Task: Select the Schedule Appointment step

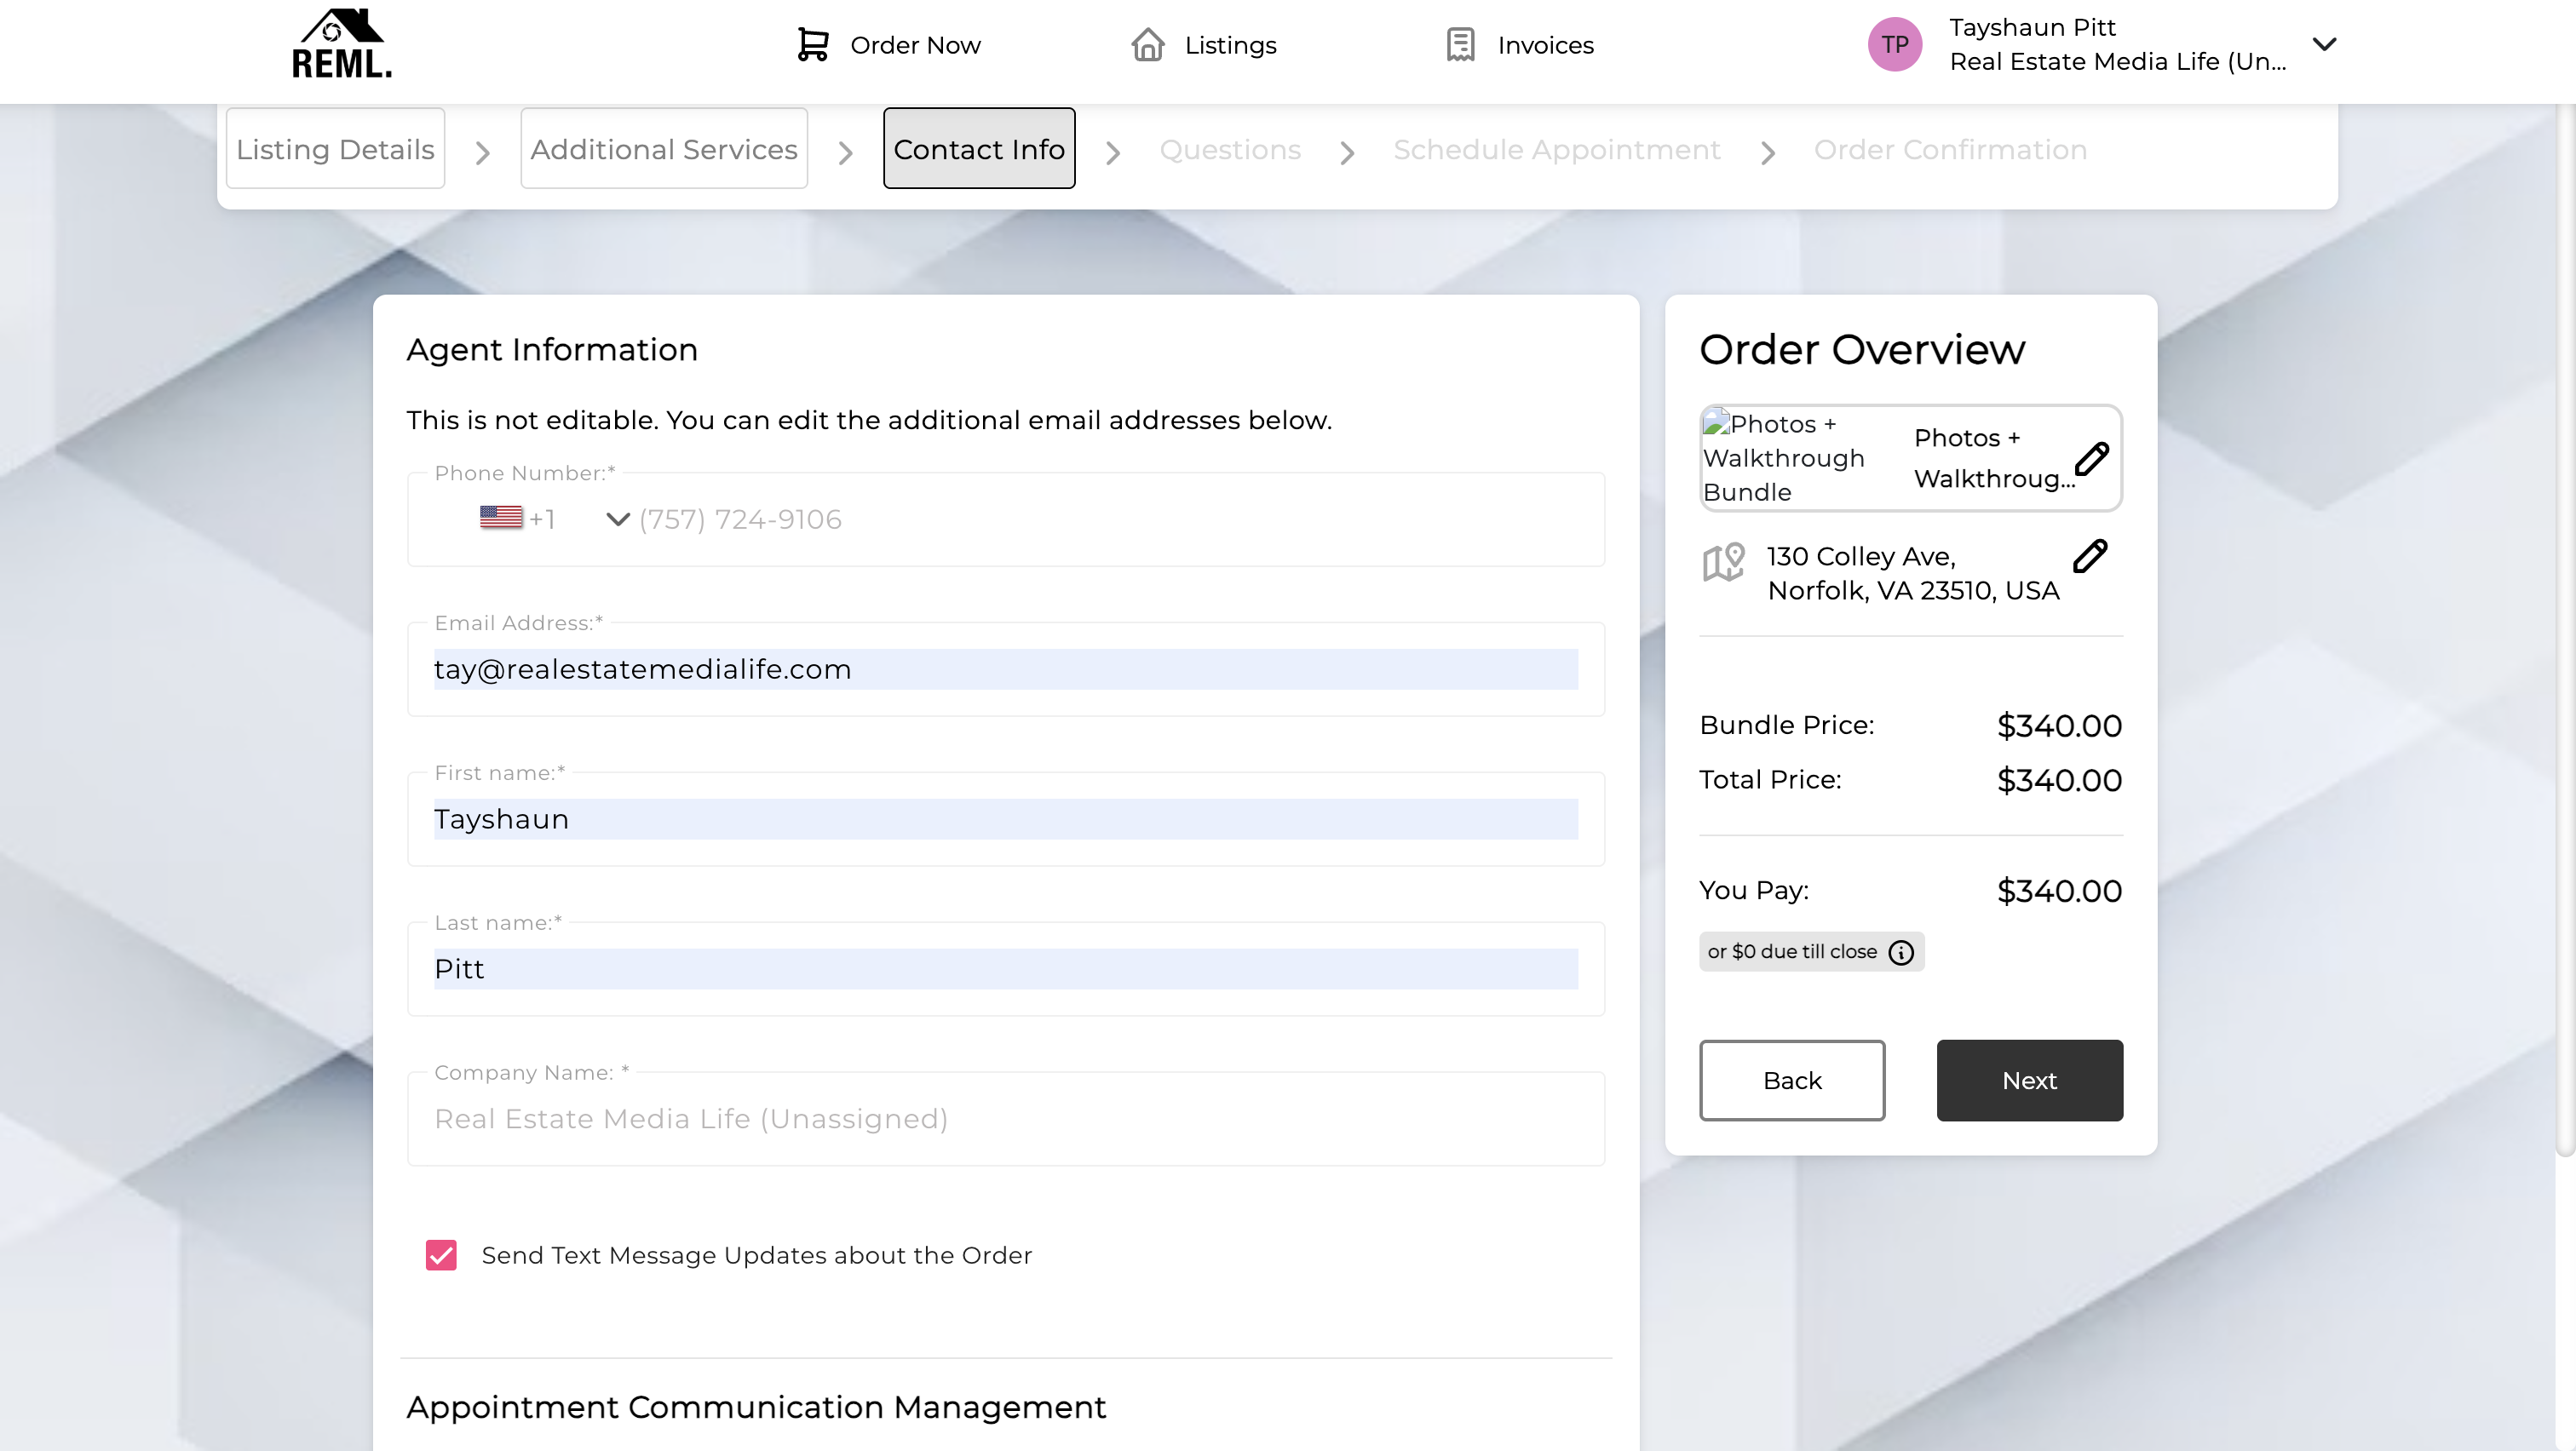Action: 1557,150
